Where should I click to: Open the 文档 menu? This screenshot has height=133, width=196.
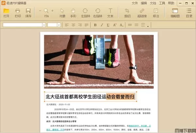click(x=153, y=3)
